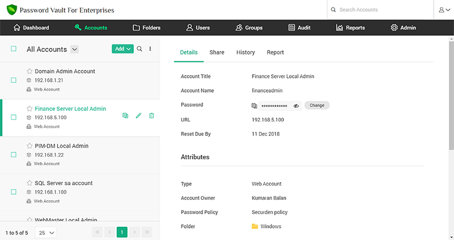Click the account list search icon
Viewport: 454px width, 240px height.
(x=139, y=48)
